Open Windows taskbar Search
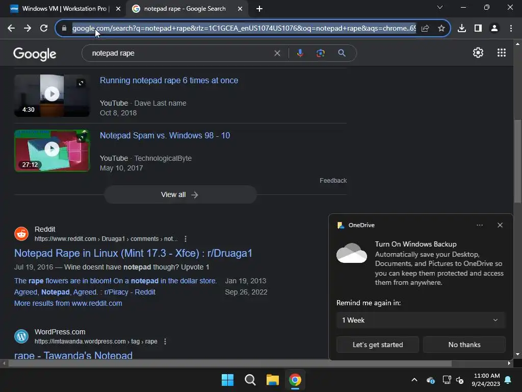Viewport: 522px width, 392px height. pyautogui.click(x=250, y=380)
